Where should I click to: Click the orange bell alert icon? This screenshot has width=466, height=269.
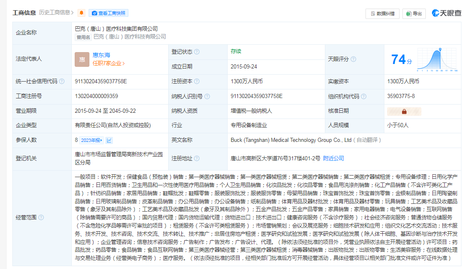81,13
